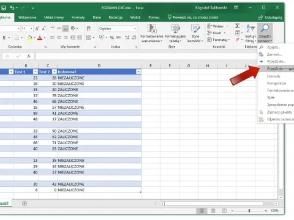The width and height of the screenshot is (294, 220).
Task: Toggle bottom align button
Action: coord(66,28)
